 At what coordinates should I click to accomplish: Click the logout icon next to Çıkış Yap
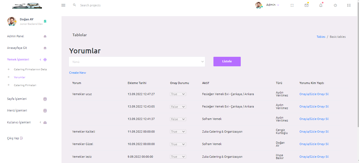(21, 138)
